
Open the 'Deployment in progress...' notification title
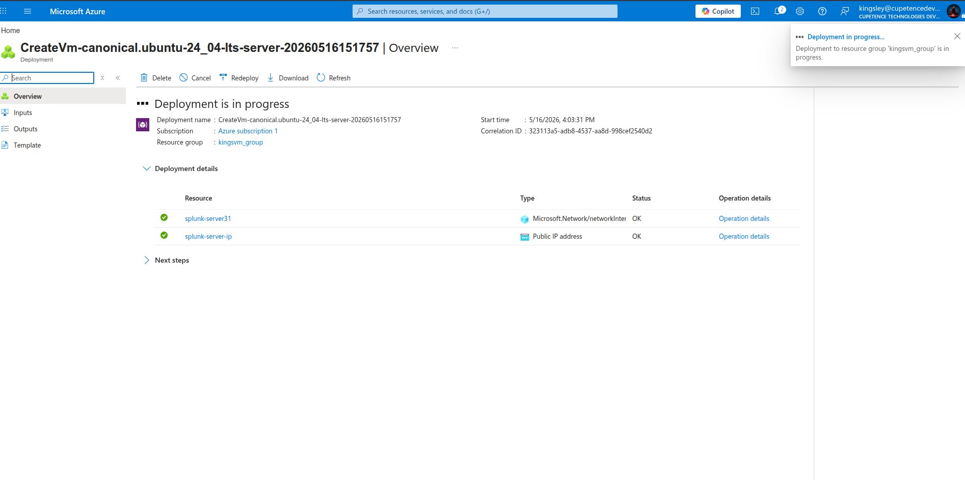tap(846, 37)
